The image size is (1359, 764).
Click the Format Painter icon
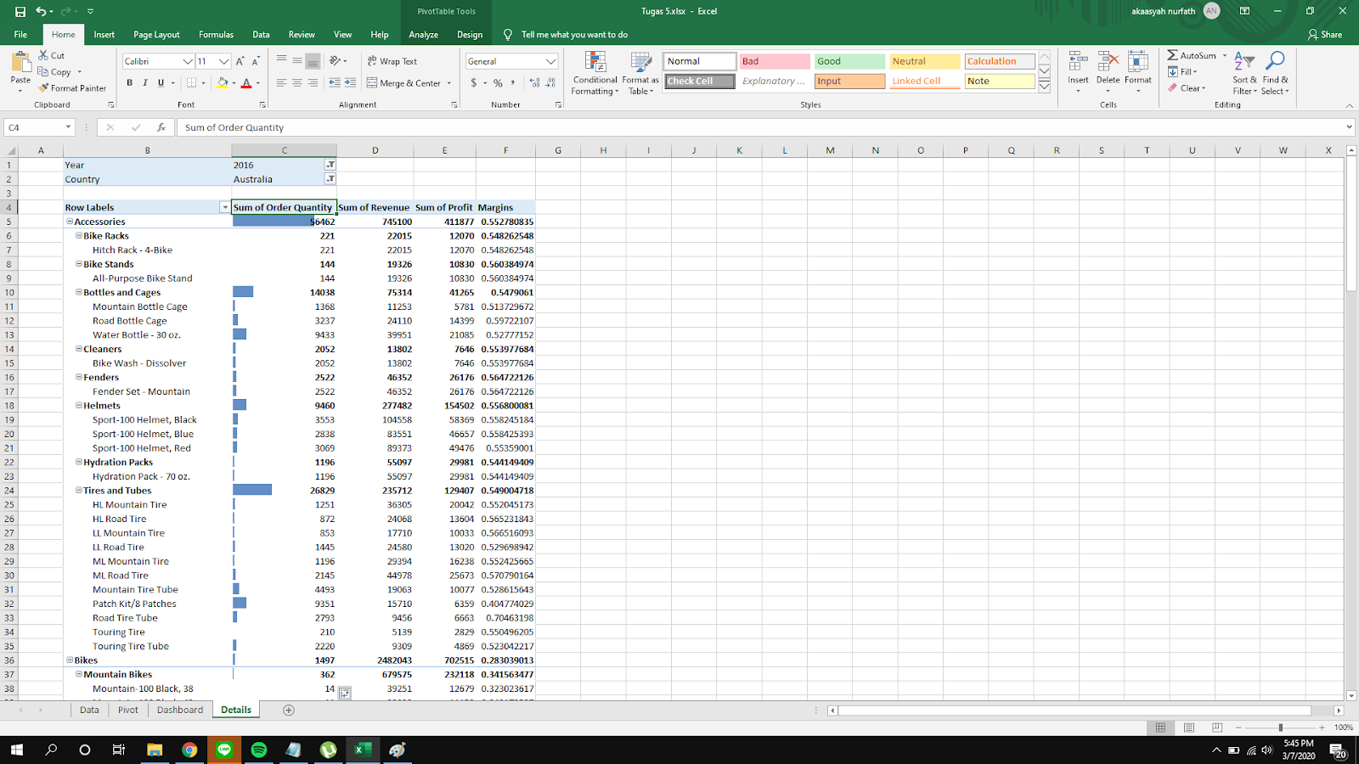click(x=43, y=88)
